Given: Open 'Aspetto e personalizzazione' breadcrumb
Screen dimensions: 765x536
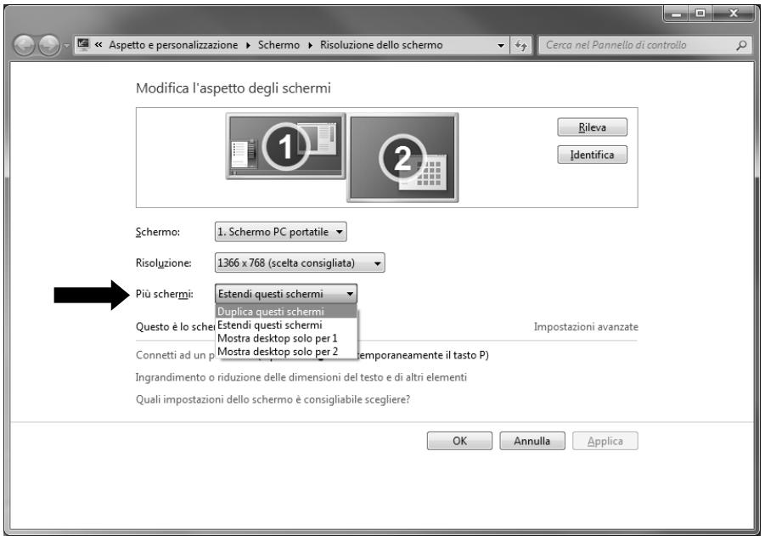Looking at the screenshot, I should (x=173, y=45).
